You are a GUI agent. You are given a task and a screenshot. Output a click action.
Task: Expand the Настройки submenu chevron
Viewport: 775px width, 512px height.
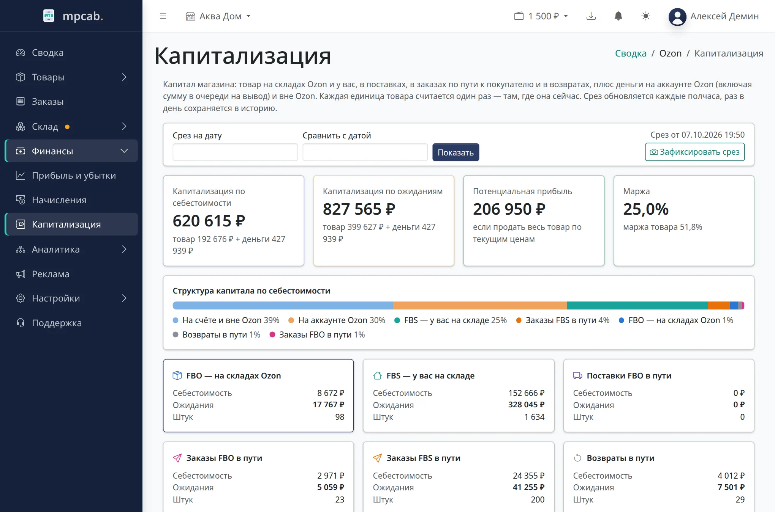(x=124, y=298)
